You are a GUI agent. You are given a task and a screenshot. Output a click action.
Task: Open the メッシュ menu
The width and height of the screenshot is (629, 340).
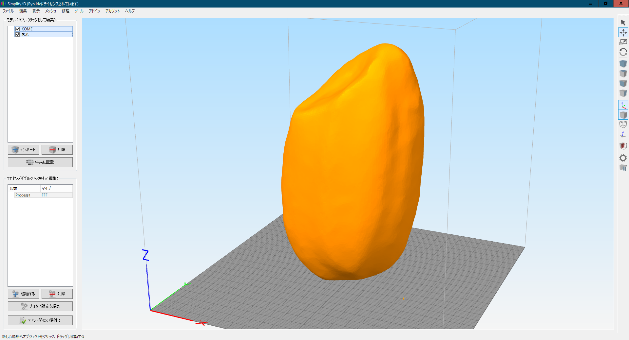pyautogui.click(x=51, y=11)
